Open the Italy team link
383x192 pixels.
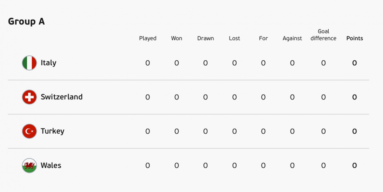coord(49,63)
